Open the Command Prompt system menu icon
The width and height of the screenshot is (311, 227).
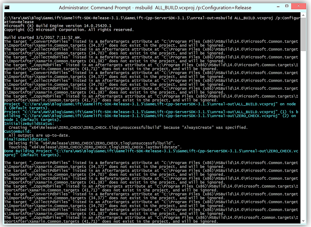pyautogui.click(x=8, y=8)
